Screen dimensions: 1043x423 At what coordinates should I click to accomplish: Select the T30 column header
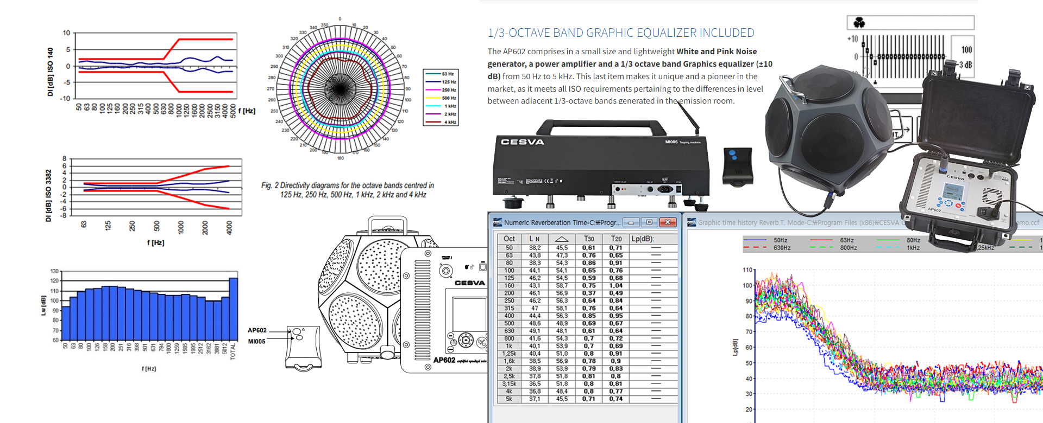[x=589, y=239]
